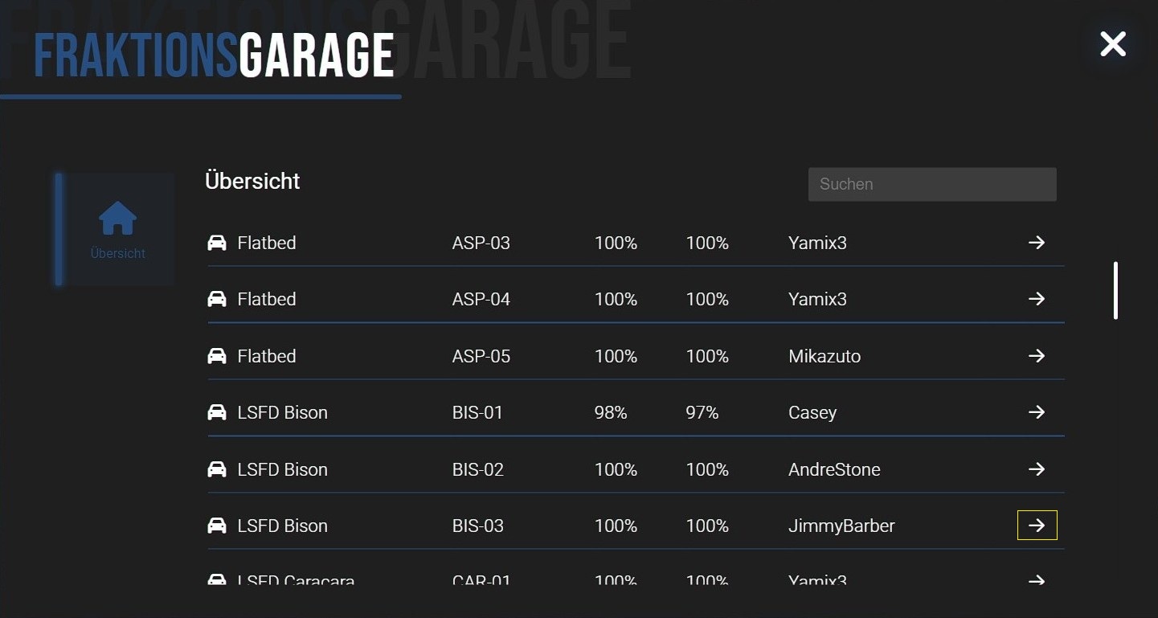Click owner name AndreStone
Screen dimensions: 1158x618
coord(833,469)
